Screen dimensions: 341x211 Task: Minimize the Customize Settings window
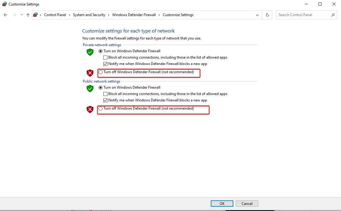point(306,4)
